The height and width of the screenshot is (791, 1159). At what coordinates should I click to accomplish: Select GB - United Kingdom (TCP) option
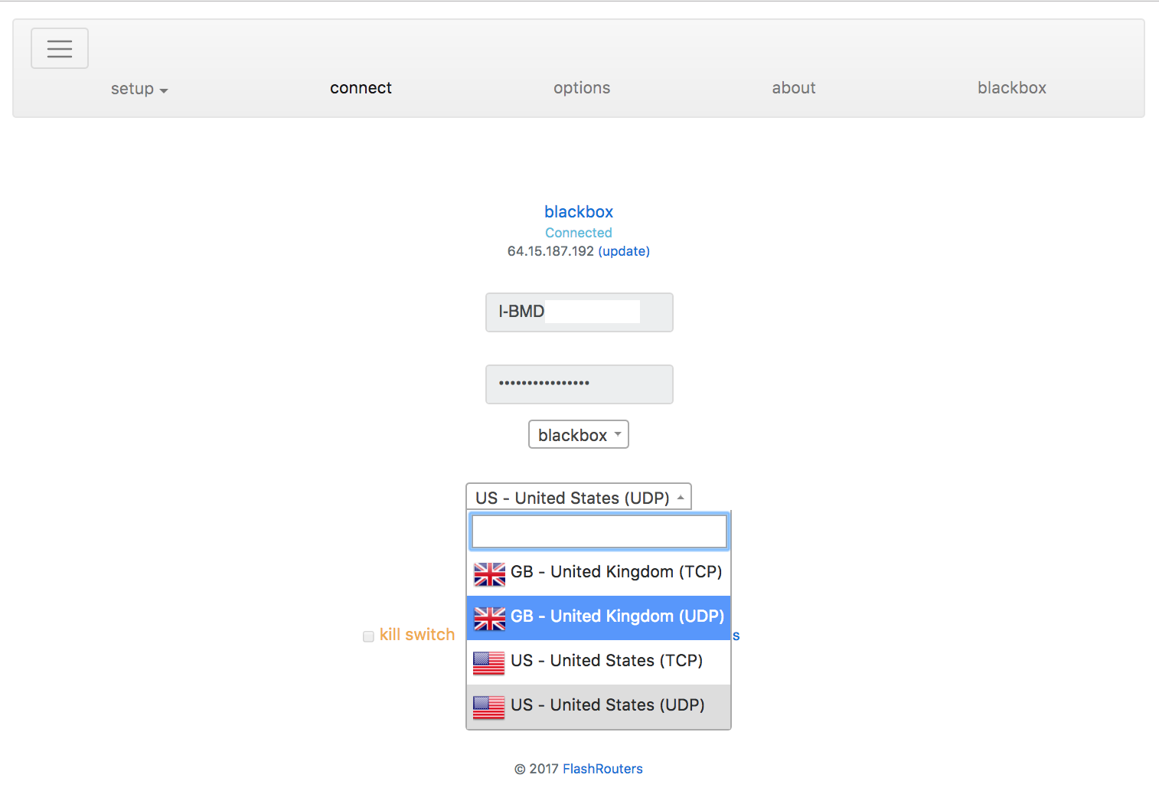pyautogui.click(x=599, y=572)
